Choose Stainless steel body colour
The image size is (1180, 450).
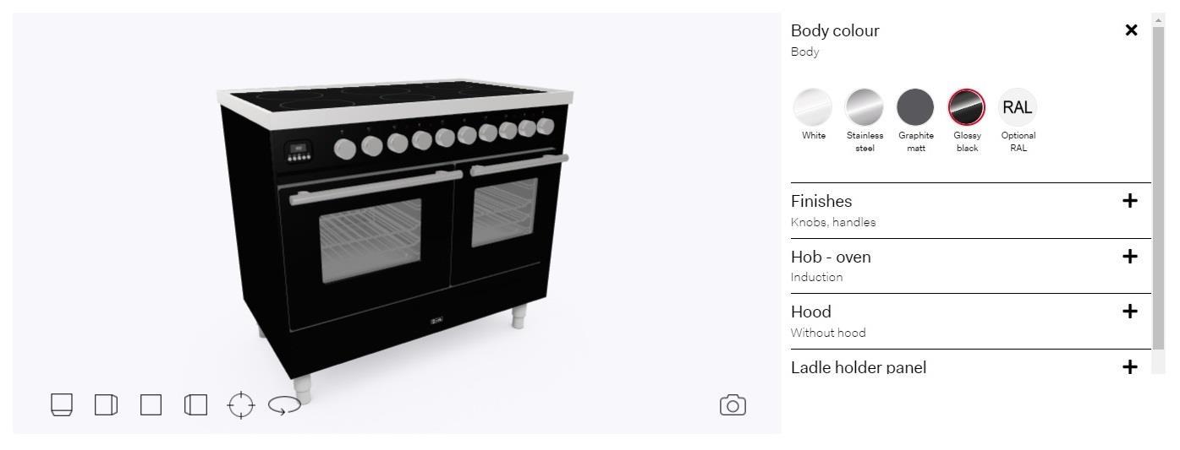tap(864, 108)
